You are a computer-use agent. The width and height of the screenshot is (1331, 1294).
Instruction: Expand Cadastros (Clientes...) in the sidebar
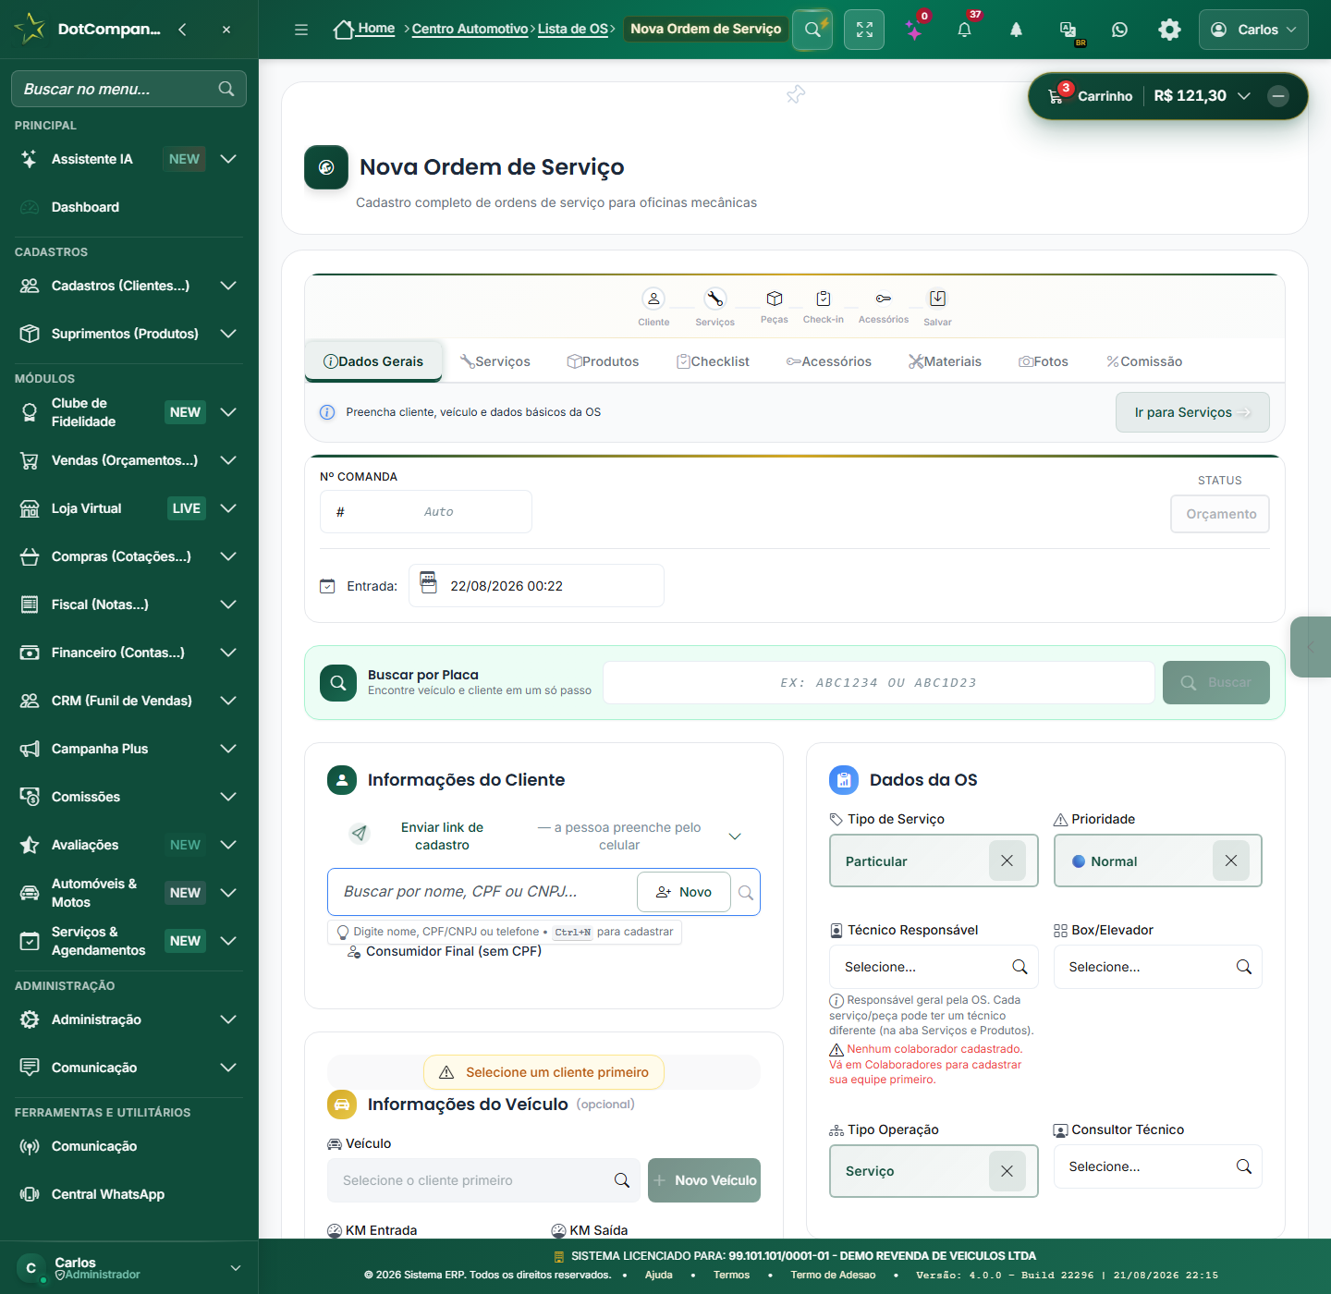[x=228, y=286]
